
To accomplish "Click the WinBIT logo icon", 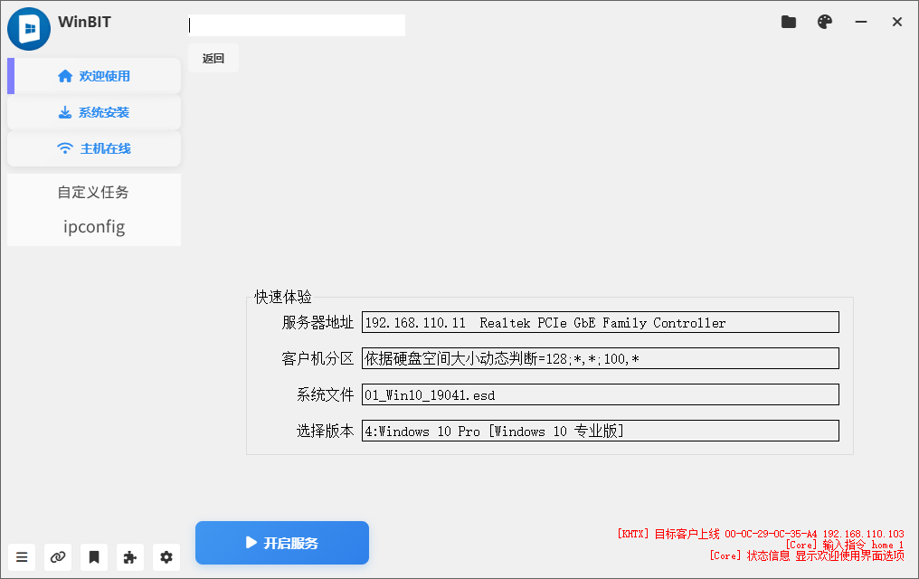I will point(29,29).
